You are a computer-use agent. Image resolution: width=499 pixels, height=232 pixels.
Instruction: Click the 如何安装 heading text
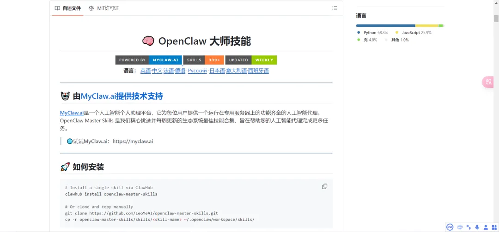point(88,167)
